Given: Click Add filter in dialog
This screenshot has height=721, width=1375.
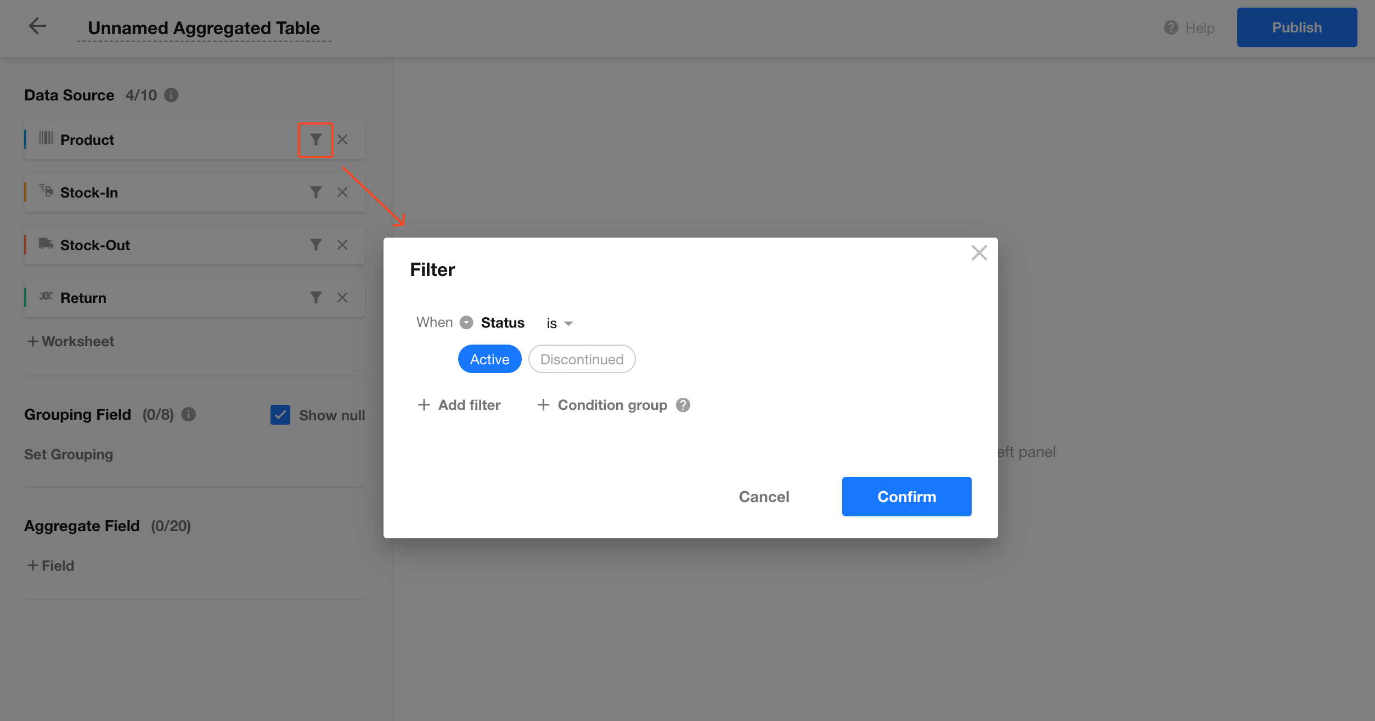Looking at the screenshot, I should point(459,405).
